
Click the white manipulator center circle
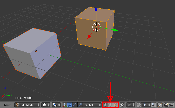pyautogui.click(x=96, y=27)
